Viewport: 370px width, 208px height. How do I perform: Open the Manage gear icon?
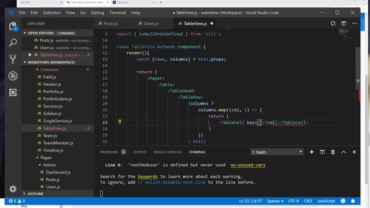pos(13,189)
